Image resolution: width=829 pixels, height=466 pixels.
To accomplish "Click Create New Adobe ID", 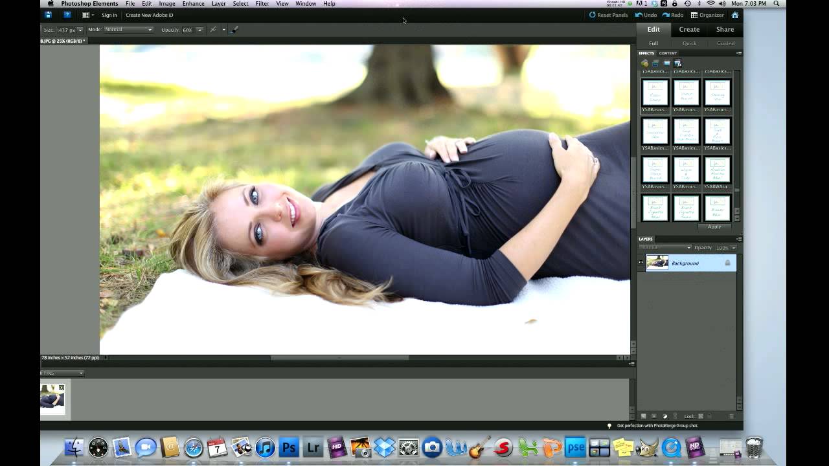I will click(150, 15).
